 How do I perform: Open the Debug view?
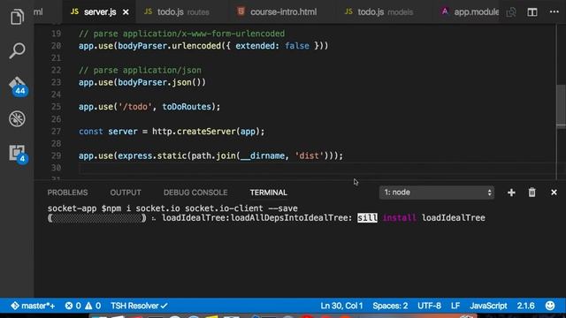[17, 119]
